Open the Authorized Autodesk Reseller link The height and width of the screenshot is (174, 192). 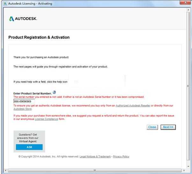(x=133, y=106)
